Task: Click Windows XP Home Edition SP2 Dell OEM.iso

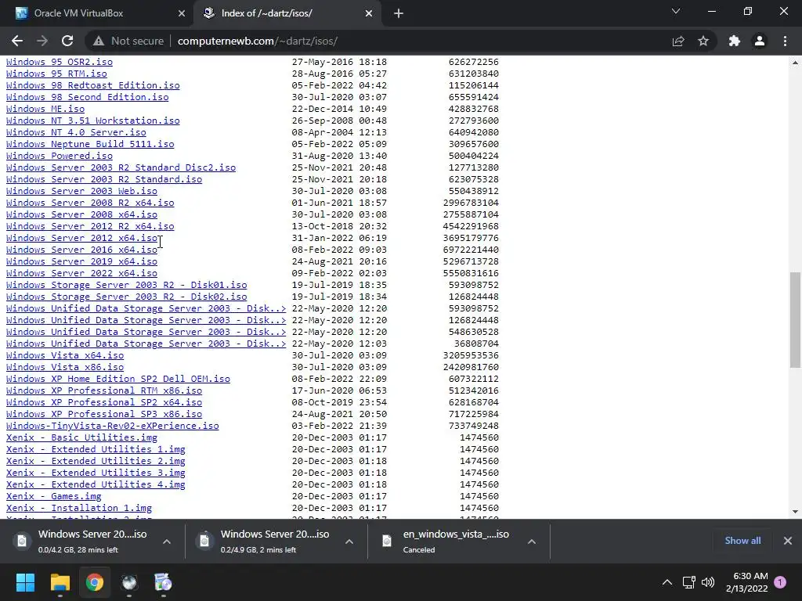Action: coord(118,380)
